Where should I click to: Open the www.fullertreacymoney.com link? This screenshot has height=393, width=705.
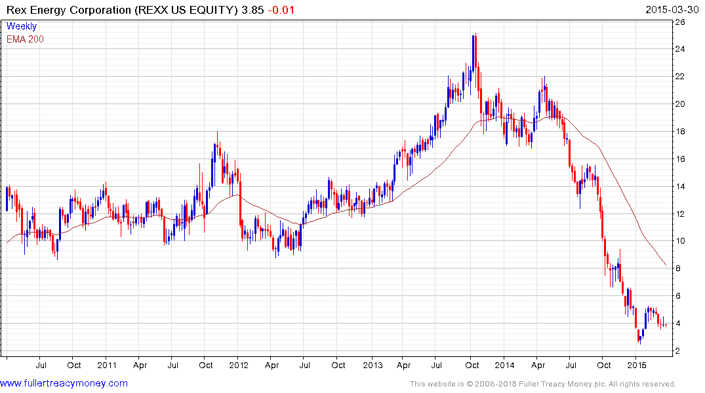[x=64, y=383]
